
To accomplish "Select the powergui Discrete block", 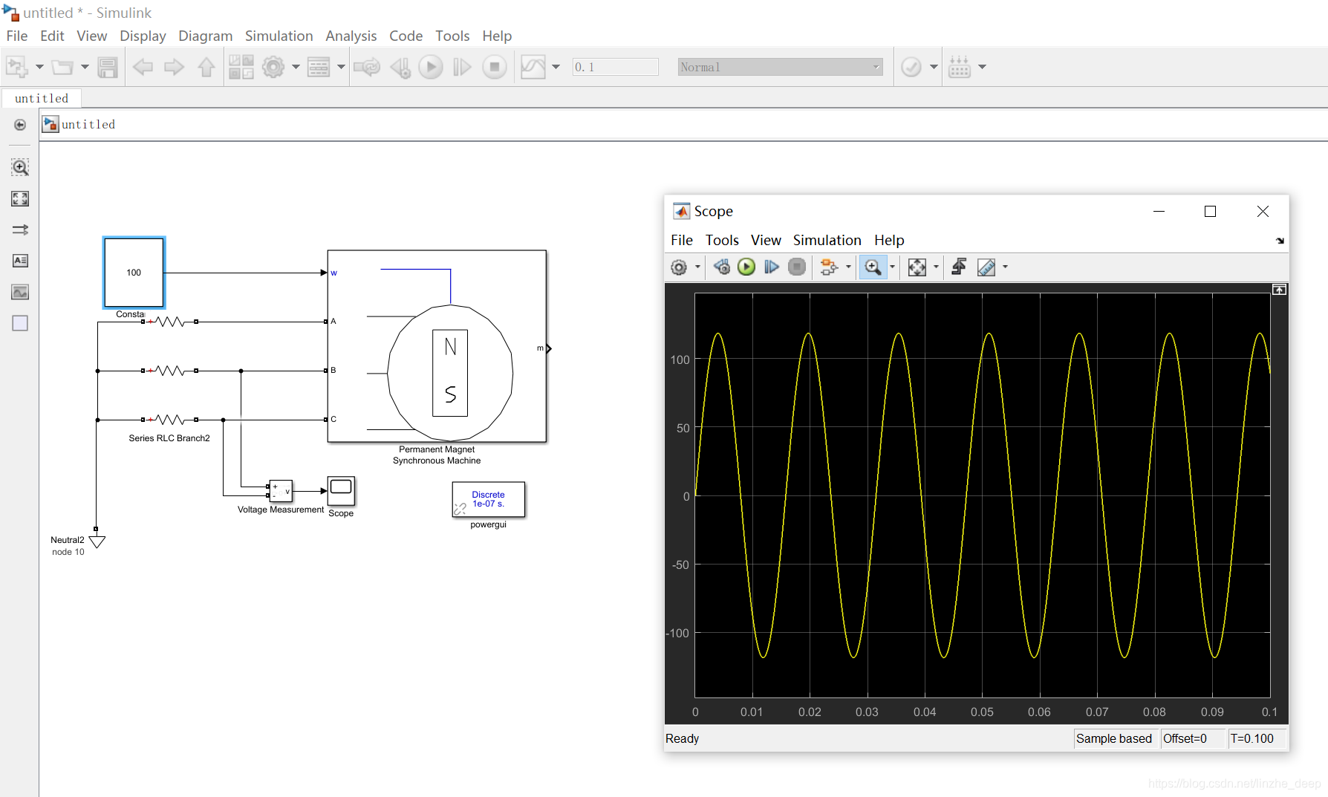I will point(489,499).
